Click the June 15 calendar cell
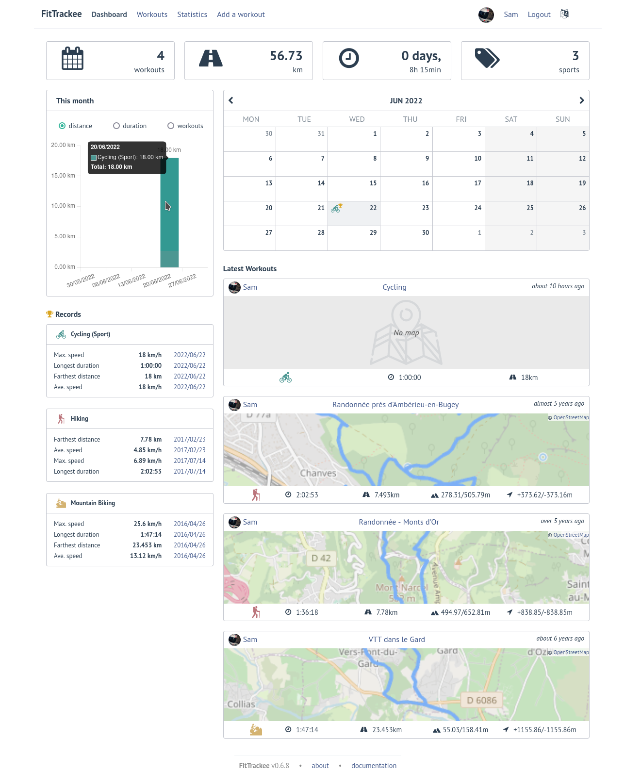This screenshot has width=641, height=774. 354,189
